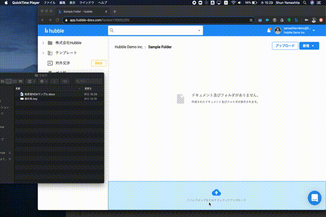Image resolution: width=326 pixels, height=217 pixels.
Task: Open 対外交渉 in the sidebar
Action: click(x=62, y=63)
